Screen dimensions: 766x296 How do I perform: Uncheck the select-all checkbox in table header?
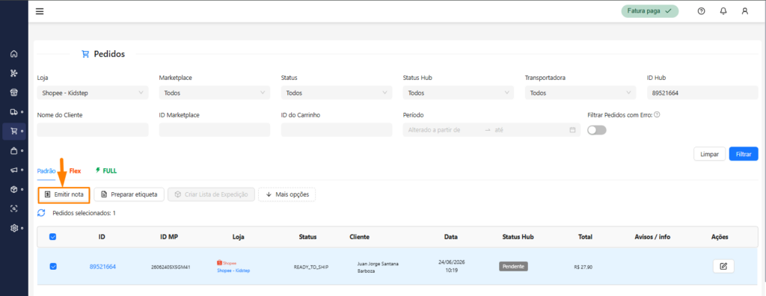pyautogui.click(x=53, y=237)
